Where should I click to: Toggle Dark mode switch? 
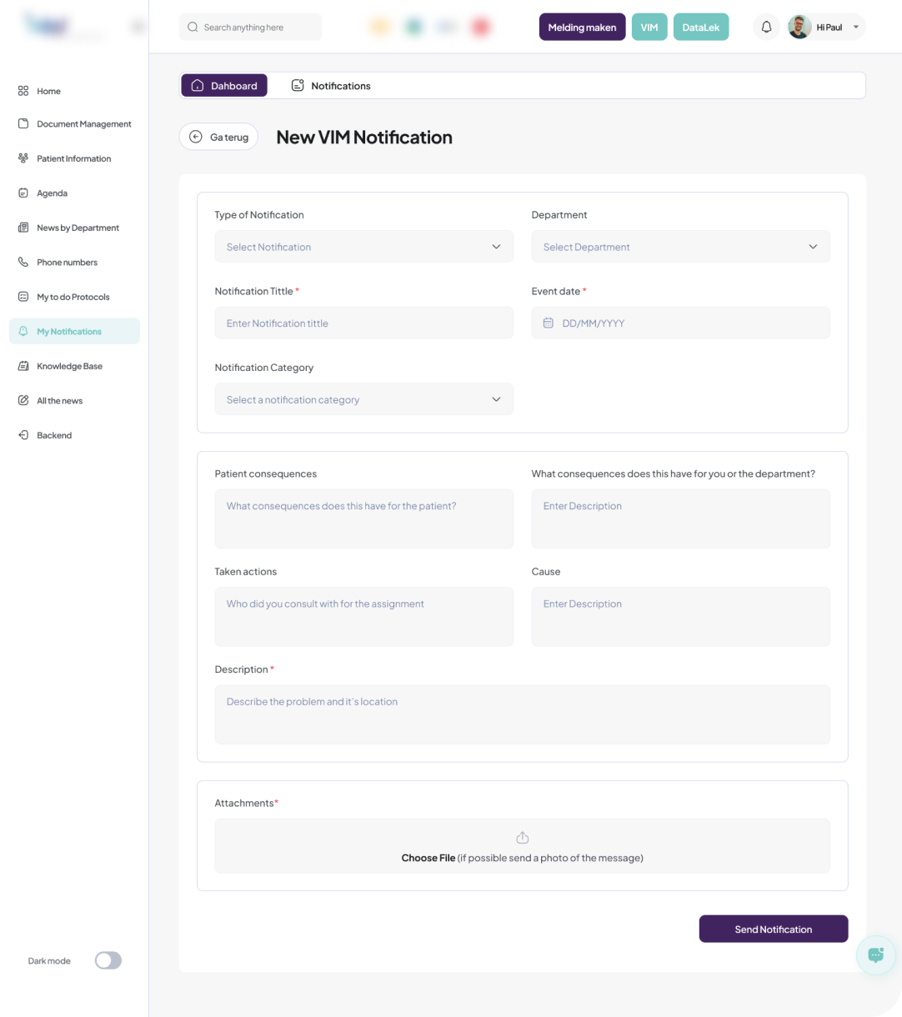pyautogui.click(x=108, y=960)
